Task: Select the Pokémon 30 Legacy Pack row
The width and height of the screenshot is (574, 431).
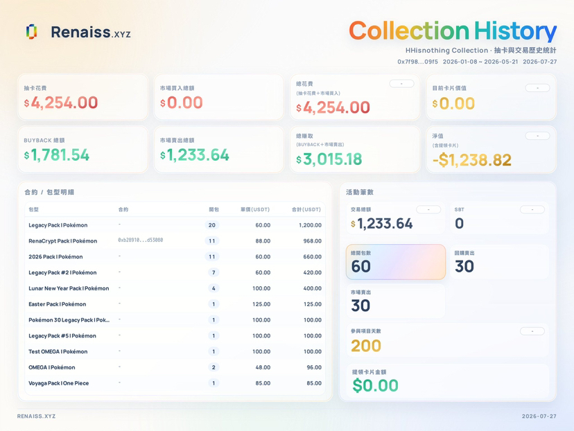Action: (x=175, y=319)
